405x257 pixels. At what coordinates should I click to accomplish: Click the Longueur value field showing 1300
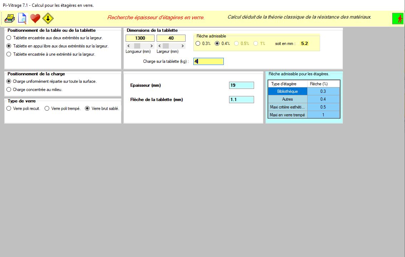coord(140,38)
